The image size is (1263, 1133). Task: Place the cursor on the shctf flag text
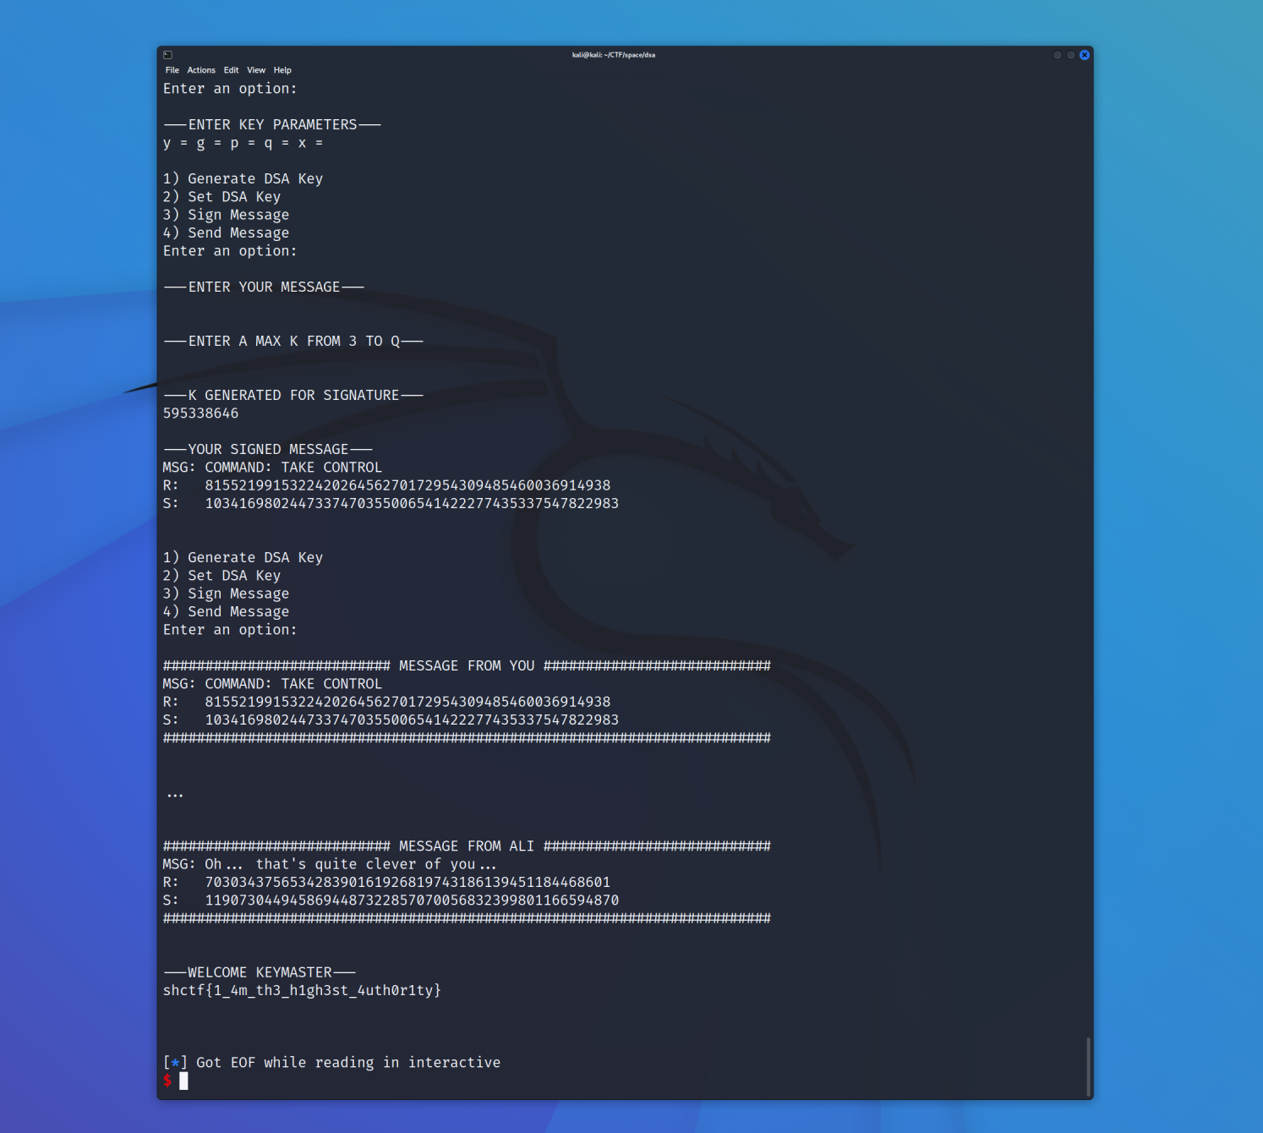(302, 990)
